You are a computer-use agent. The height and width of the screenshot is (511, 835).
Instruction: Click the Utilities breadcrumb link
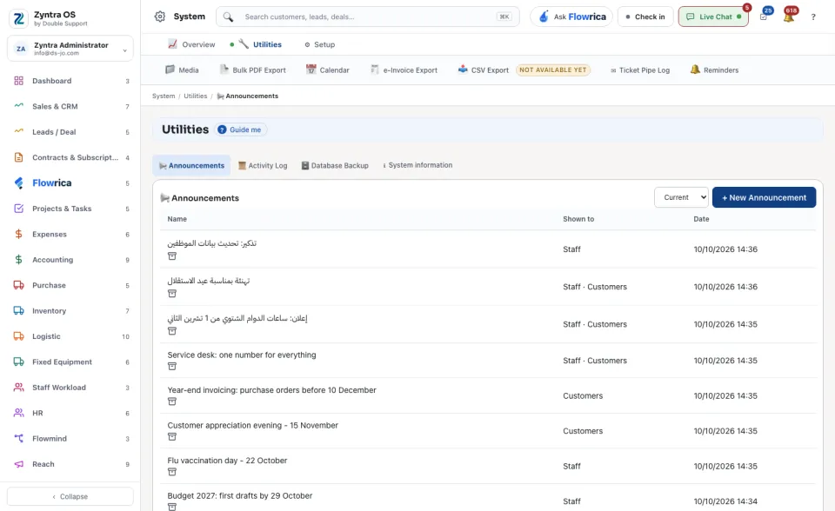(196, 96)
